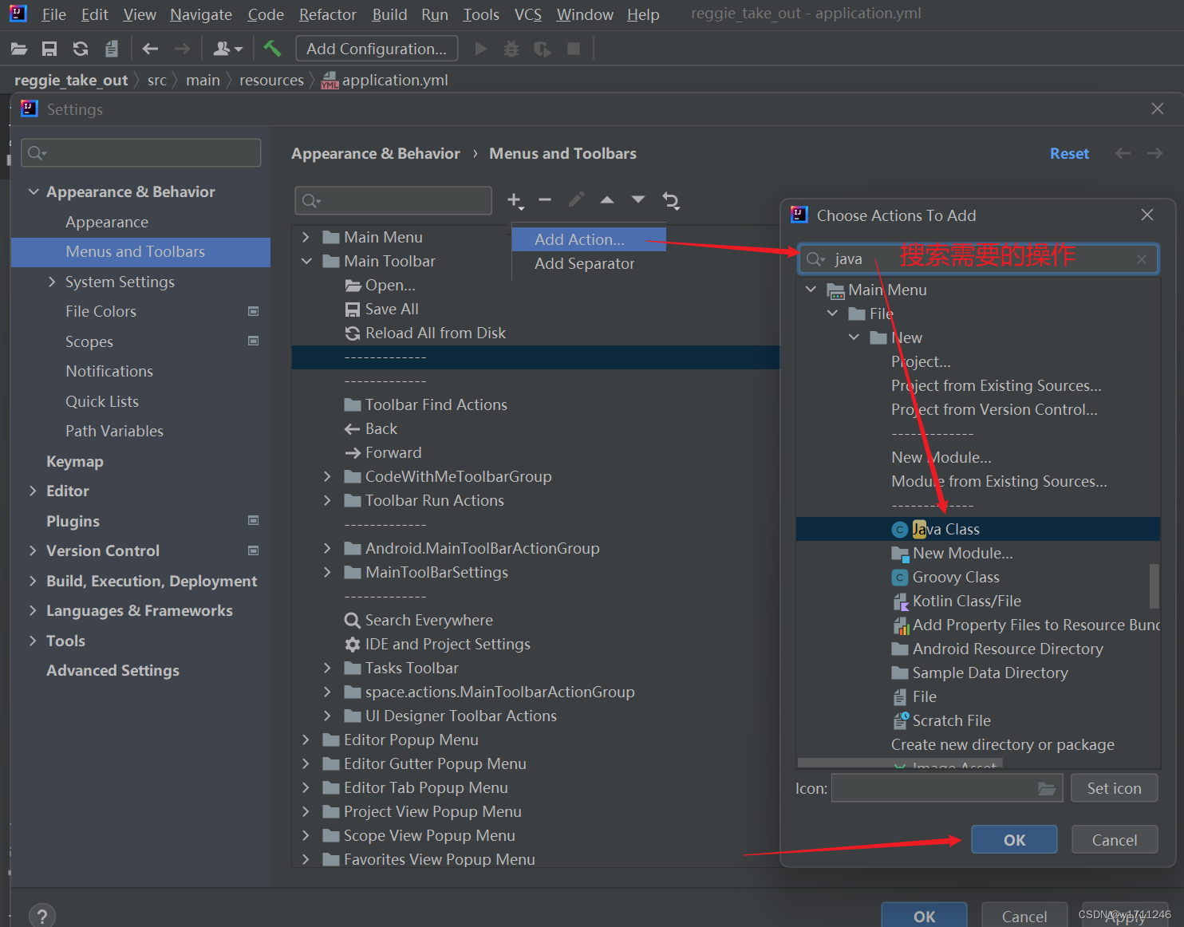The width and height of the screenshot is (1184, 927).
Task: Choose Add Action... from popup
Action: pyautogui.click(x=589, y=239)
